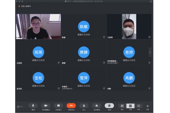Click the 樊静 participant avatar
170x113 pixels.
tap(84, 52)
